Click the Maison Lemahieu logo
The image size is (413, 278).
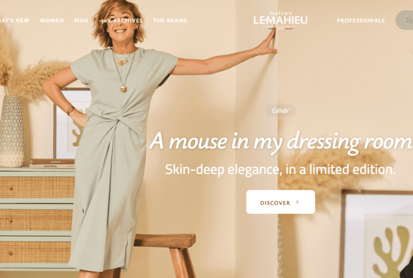point(280,20)
